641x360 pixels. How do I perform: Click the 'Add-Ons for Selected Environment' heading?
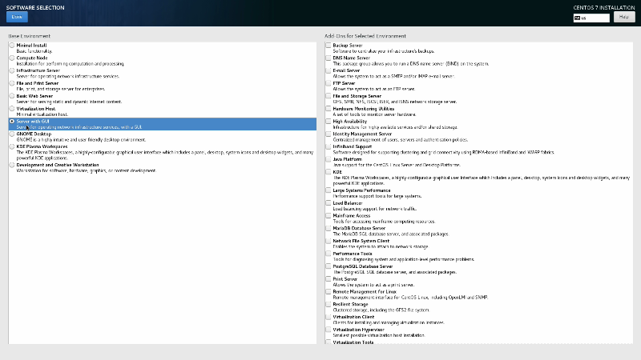point(365,36)
